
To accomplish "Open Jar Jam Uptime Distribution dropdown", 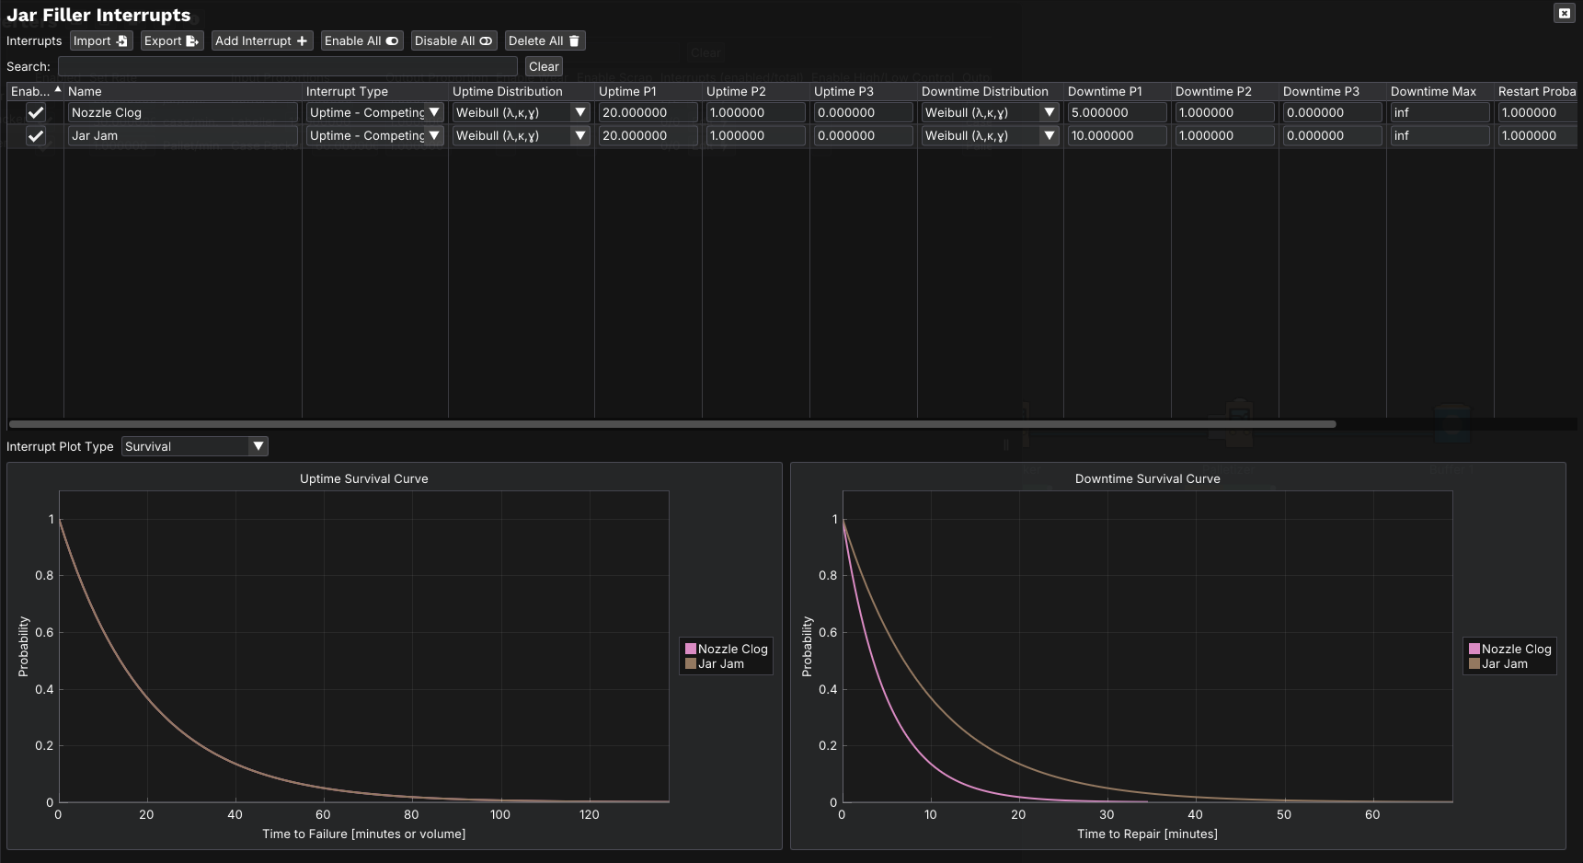I will (580, 136).
